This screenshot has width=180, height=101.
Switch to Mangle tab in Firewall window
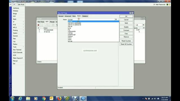52,22
